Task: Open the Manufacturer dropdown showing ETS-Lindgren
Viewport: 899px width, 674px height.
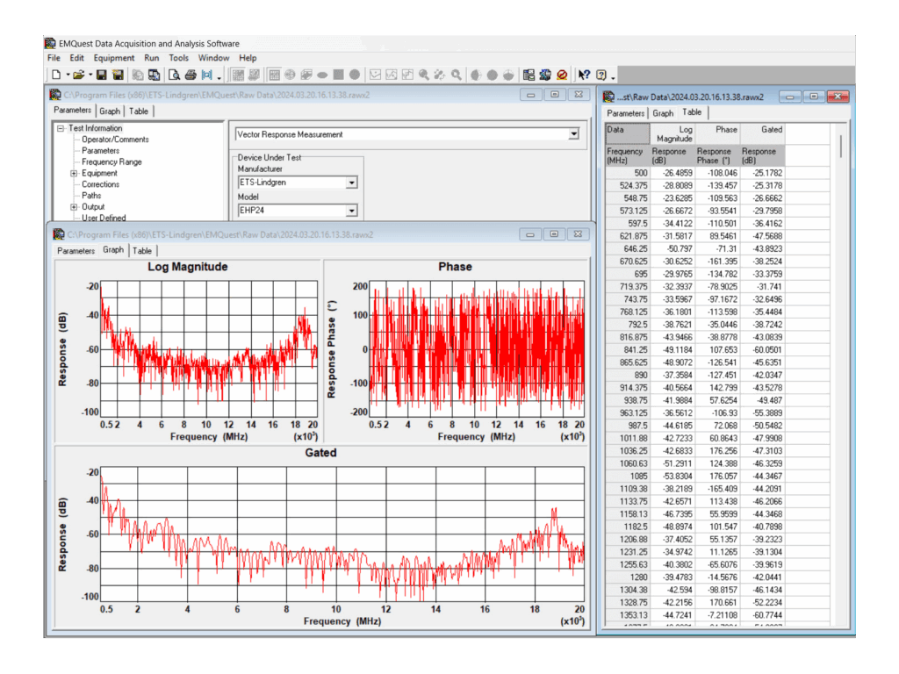Action: pos(354,183)
